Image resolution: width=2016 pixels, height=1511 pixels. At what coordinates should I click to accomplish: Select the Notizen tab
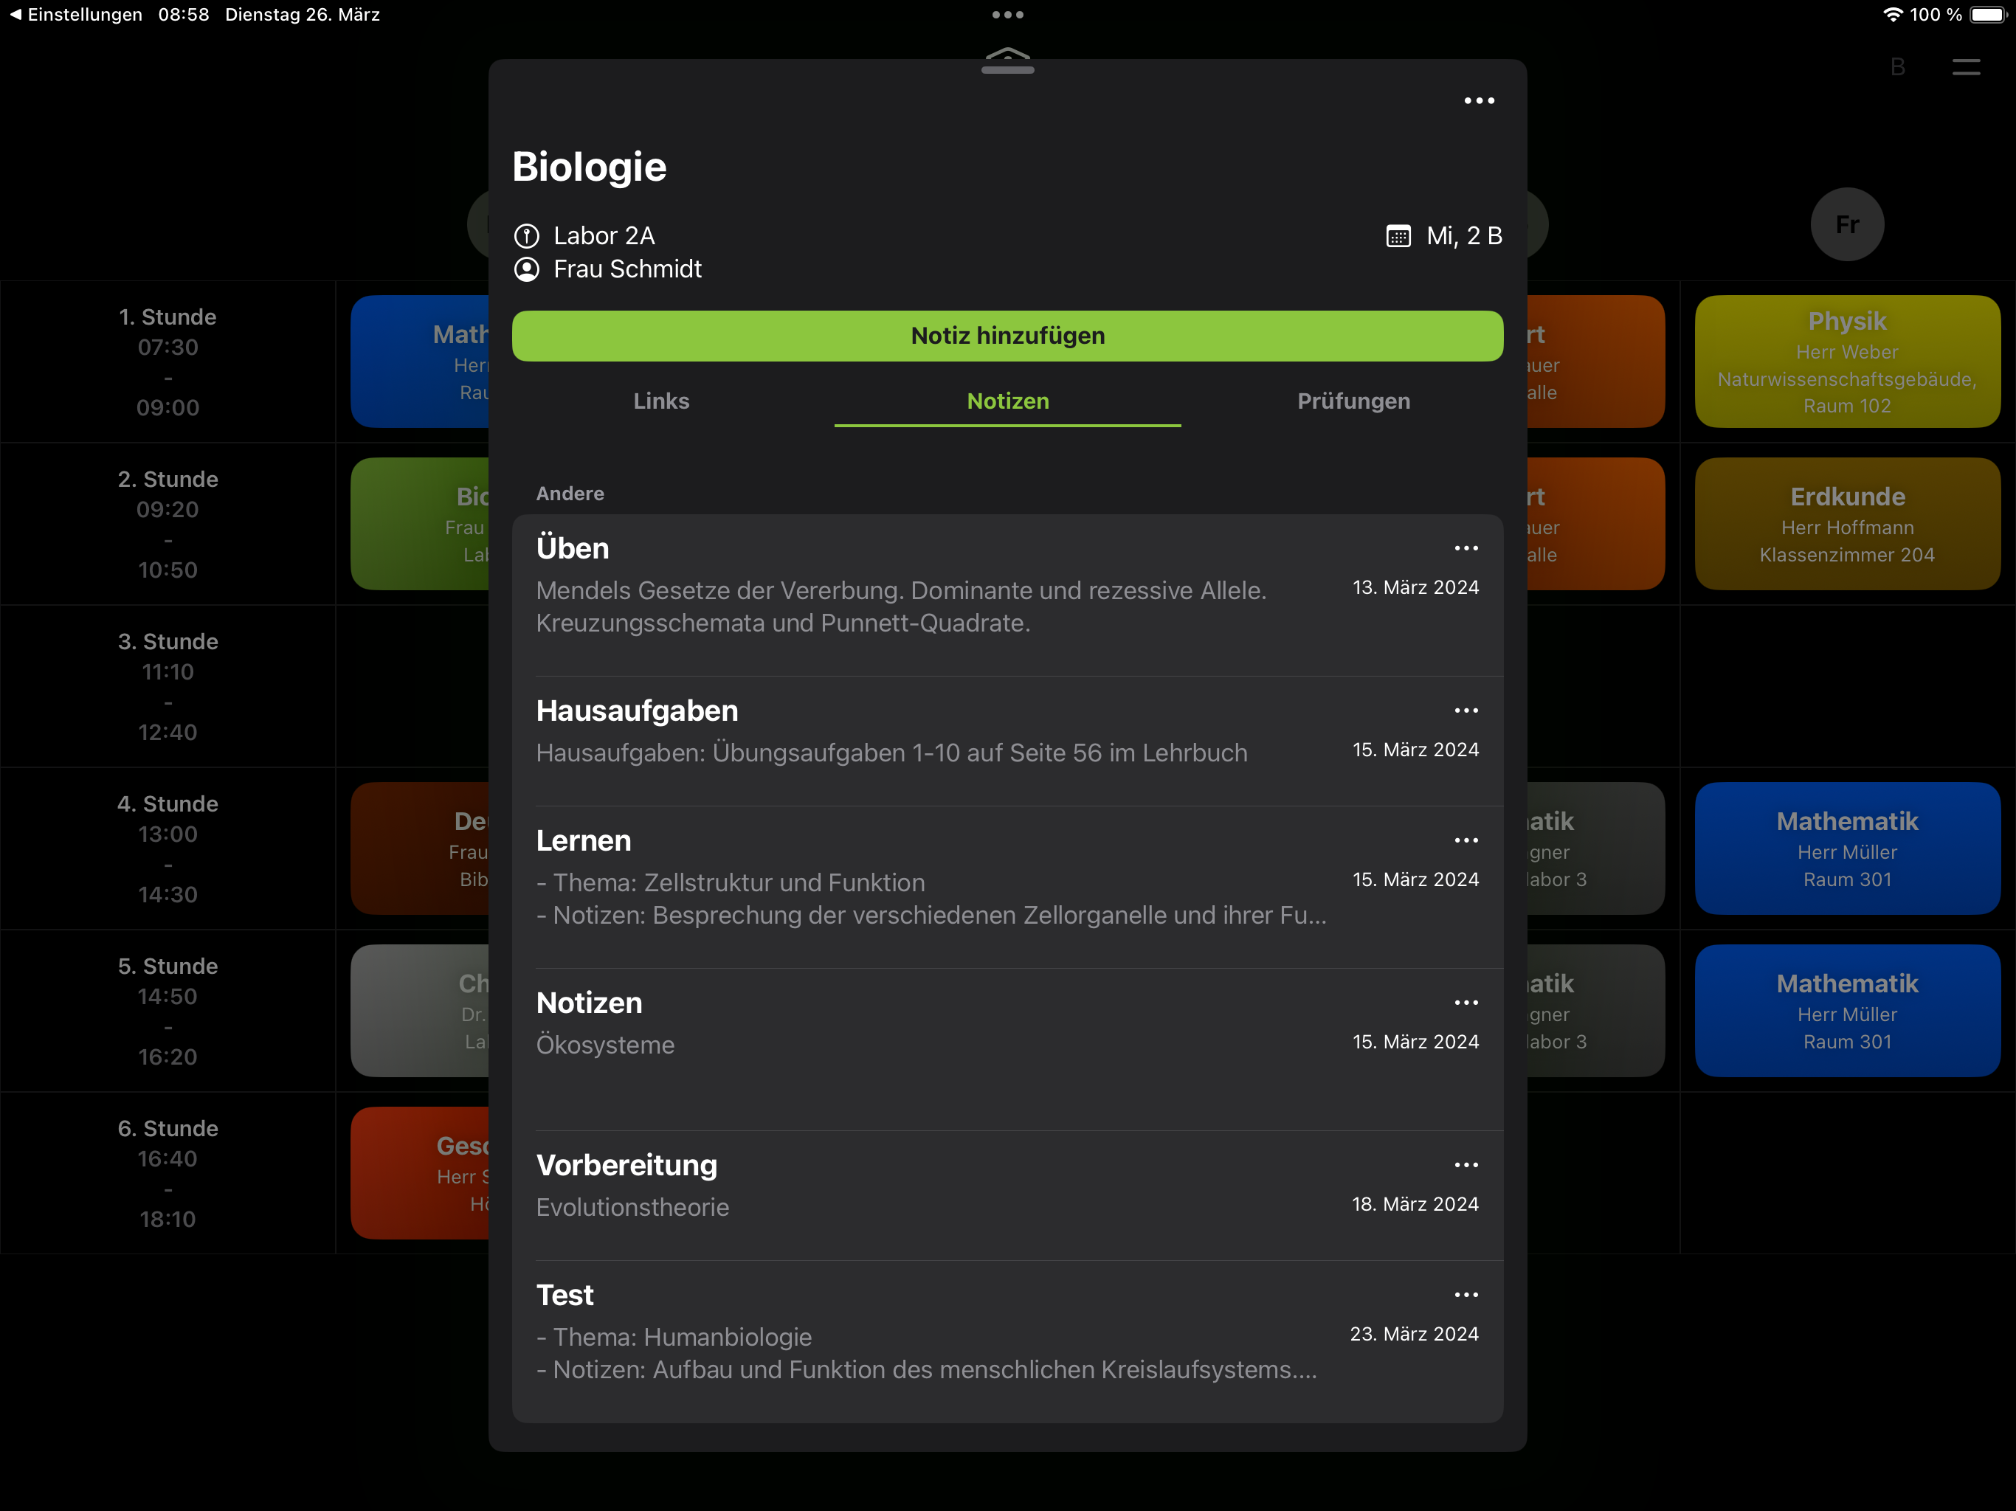pos(1007,401)
